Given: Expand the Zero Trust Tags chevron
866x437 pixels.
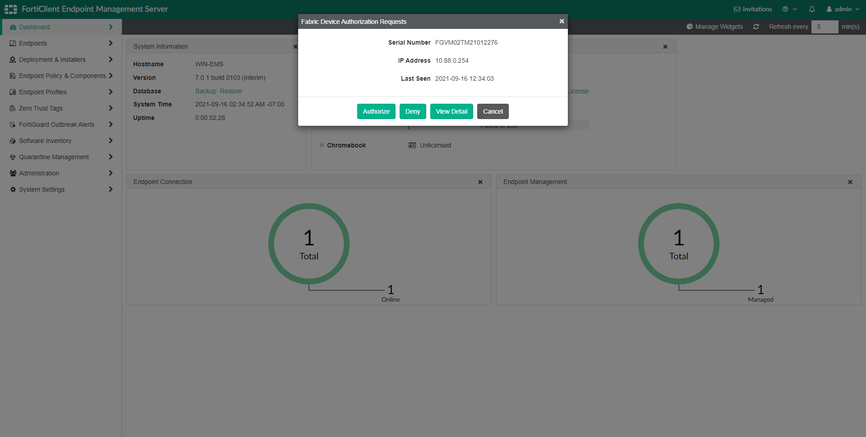Looking at the screenshot, I should pyautogui.click(x=111, y=108).
